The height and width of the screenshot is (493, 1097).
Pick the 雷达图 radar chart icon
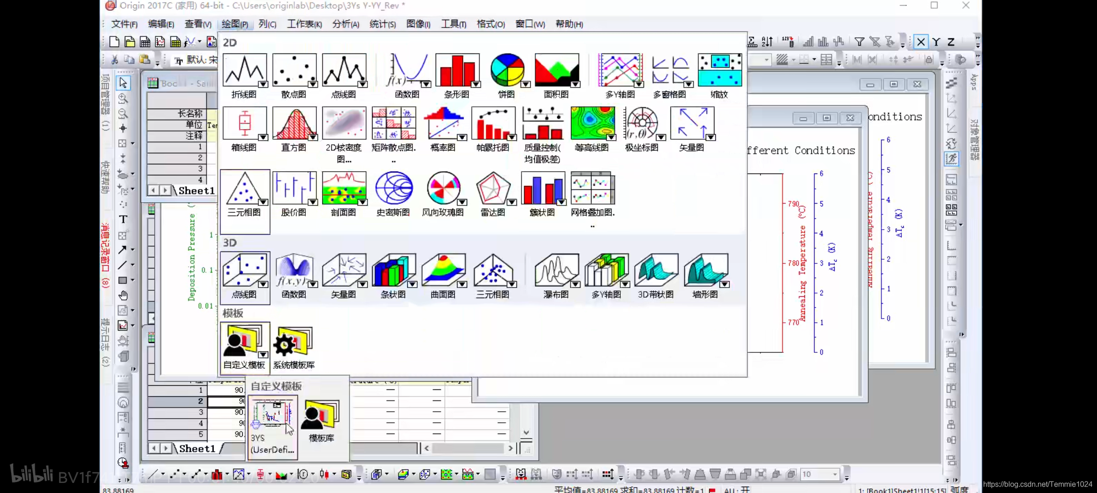pyautogui.click(x=493, y=188)
